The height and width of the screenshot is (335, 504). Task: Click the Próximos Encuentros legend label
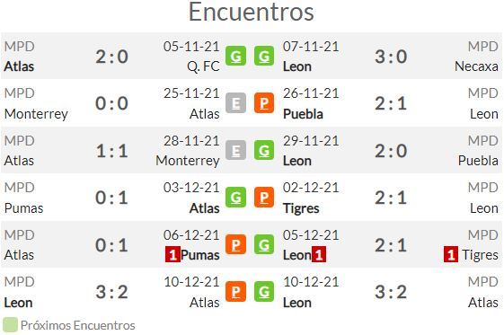click(x=78, y=325)
